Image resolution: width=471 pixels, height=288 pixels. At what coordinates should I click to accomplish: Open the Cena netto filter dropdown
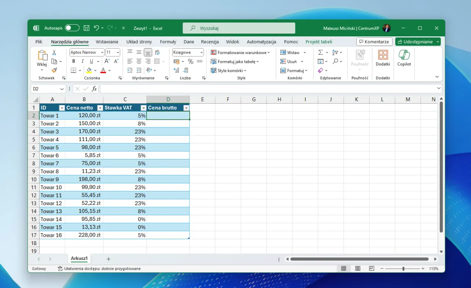100,108
